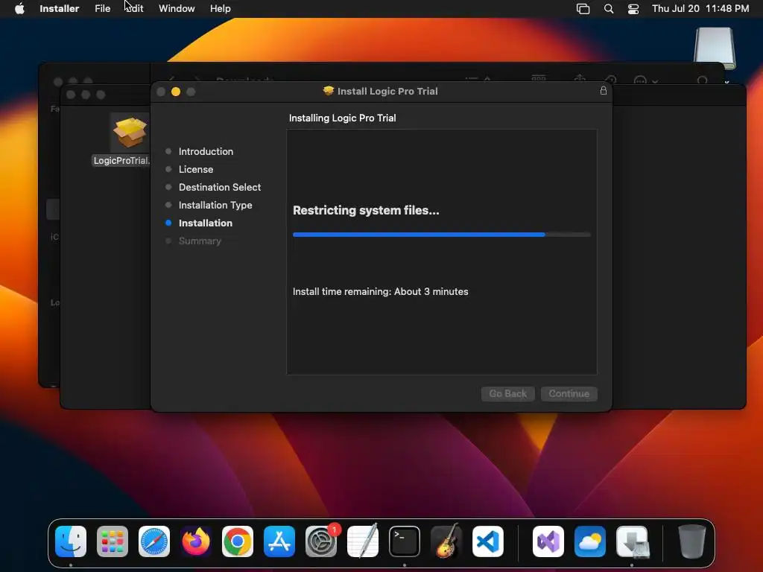Open the App Store dock icon
This screenshot has width=763, height=572.
[x=279, y=541]
